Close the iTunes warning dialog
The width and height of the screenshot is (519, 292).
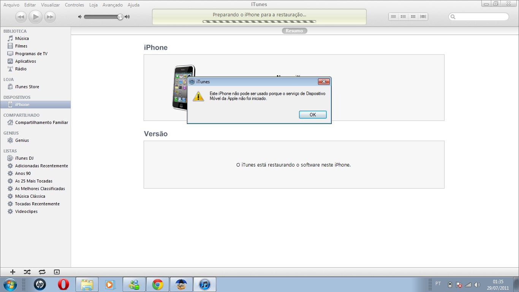(323, 81)
